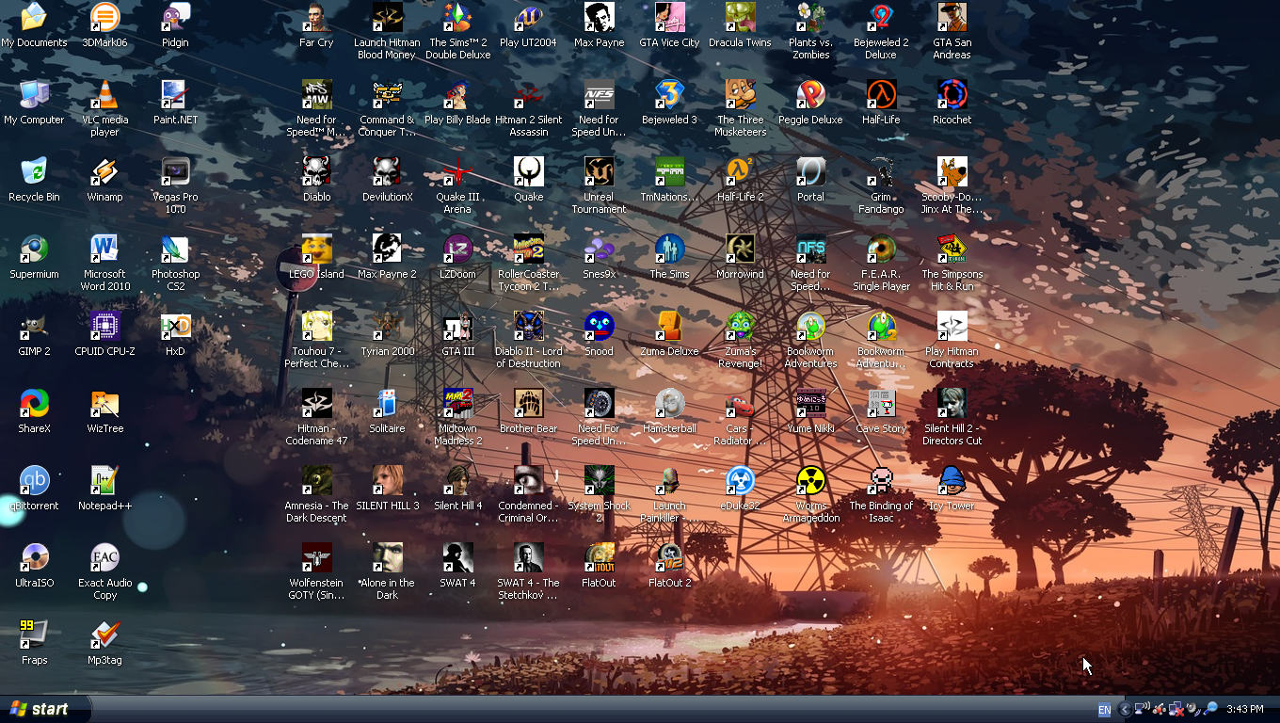Launch the qBittorrent shortcut
Viewport: 1280px width, 723px height.
pos(34,480)
